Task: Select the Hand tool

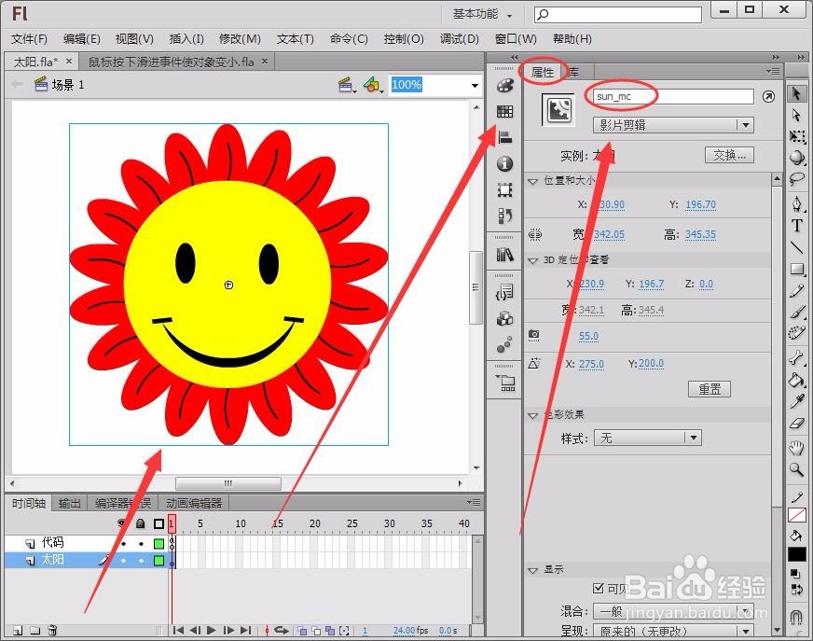Action: point(797,448)
